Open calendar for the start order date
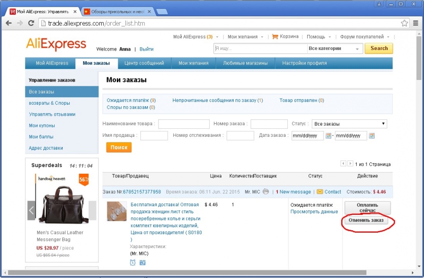424x278 pixels. [328, 135]
